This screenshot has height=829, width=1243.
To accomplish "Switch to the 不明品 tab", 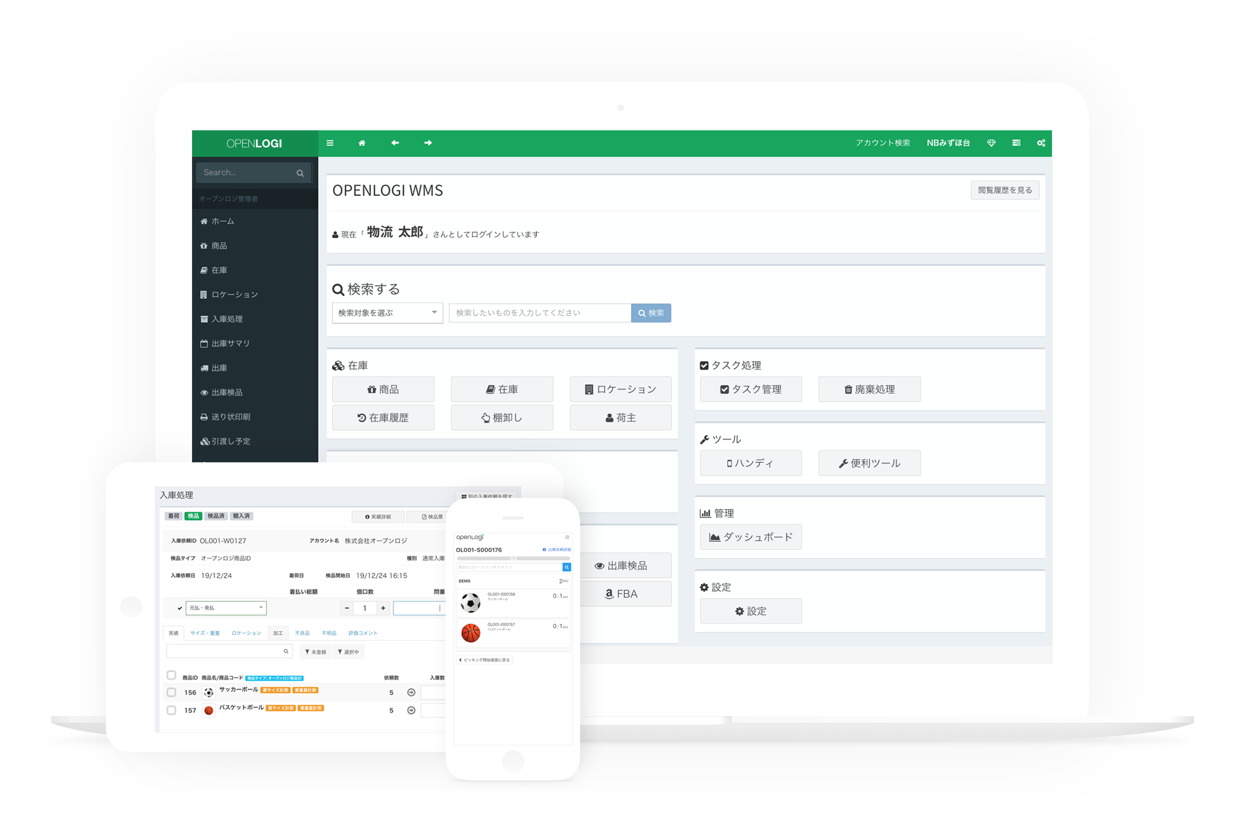I will (x=329, y=633).
